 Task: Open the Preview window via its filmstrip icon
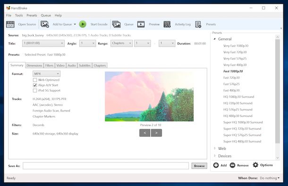[x=141, y=24]
